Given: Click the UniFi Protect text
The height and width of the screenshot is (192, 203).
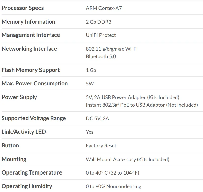Looking at the screenshot, I should (x=101, y=35).
